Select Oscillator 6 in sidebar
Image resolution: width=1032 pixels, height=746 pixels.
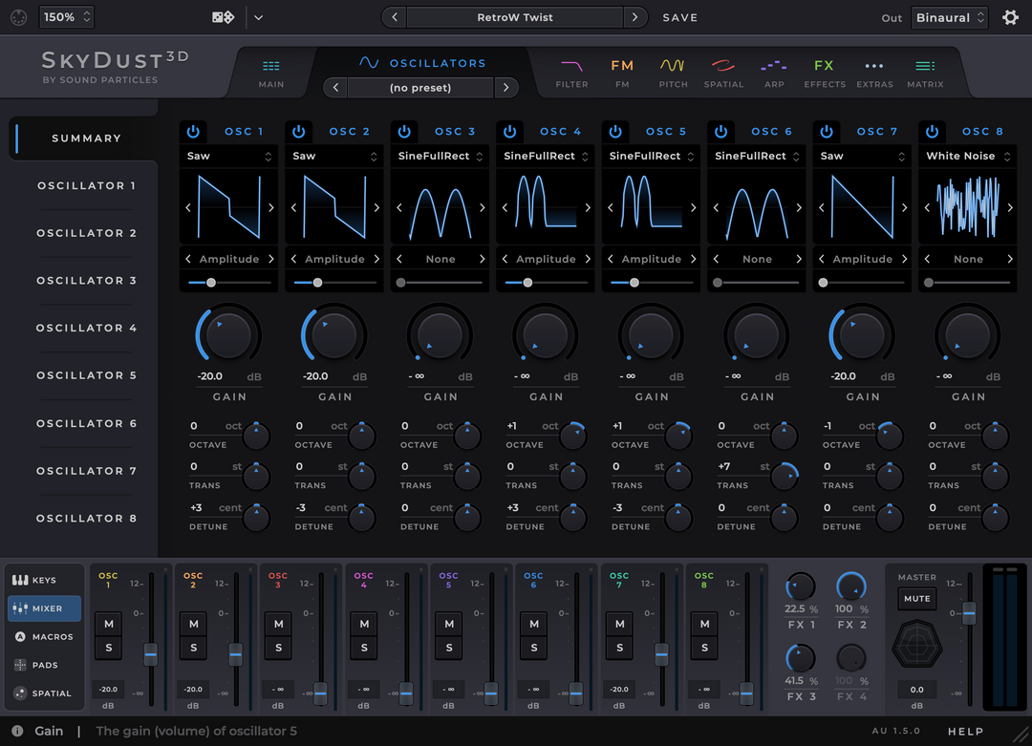[x=86, y=423]
